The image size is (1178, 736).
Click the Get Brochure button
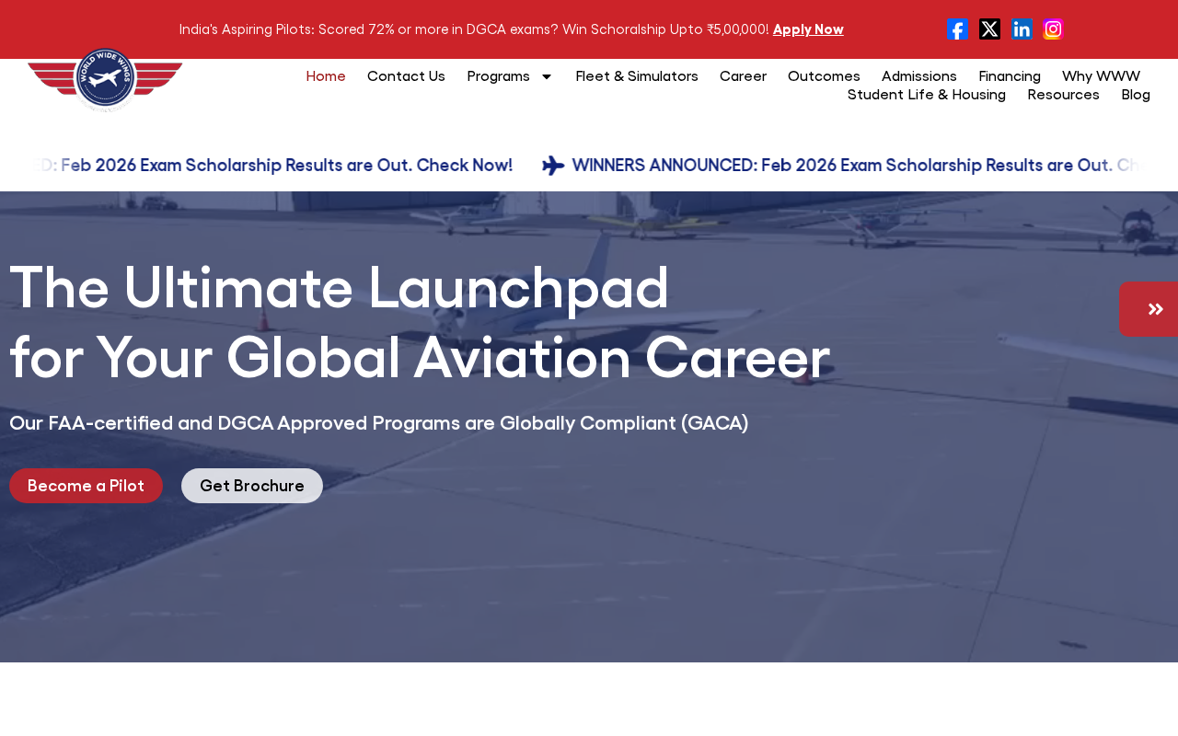pos(252,486)
